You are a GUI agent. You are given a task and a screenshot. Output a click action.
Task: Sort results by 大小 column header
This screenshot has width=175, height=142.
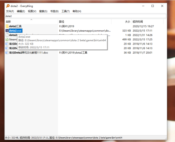pos(121,22)
